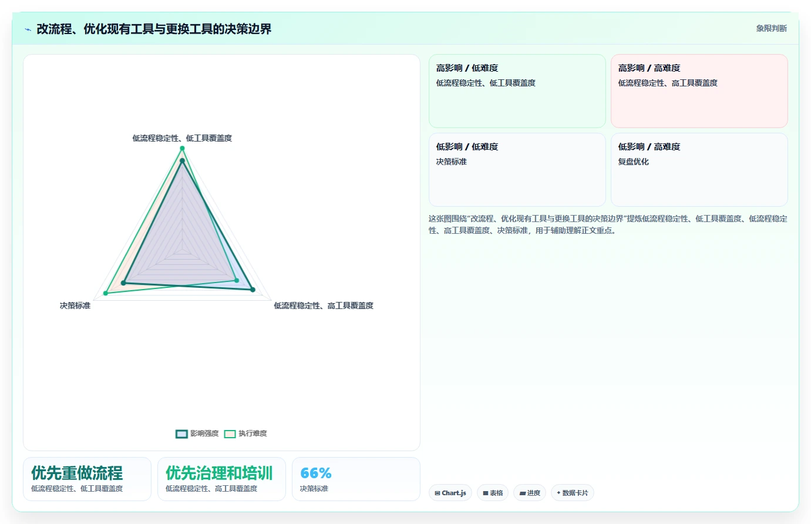Click the Chart.js tag
This screenshot has height=524, width=811.
pos(450,493)
